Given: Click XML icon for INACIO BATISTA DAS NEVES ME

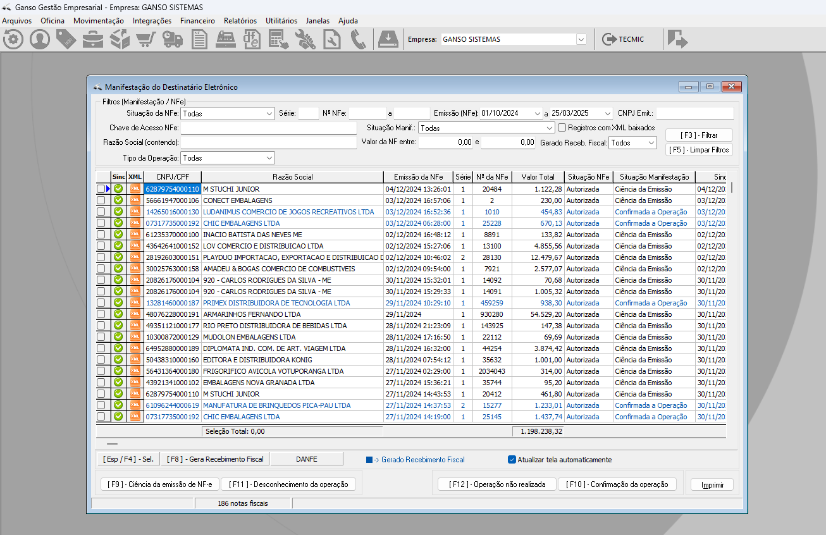Looking at the screenshot, I should (x=135, y=235).
